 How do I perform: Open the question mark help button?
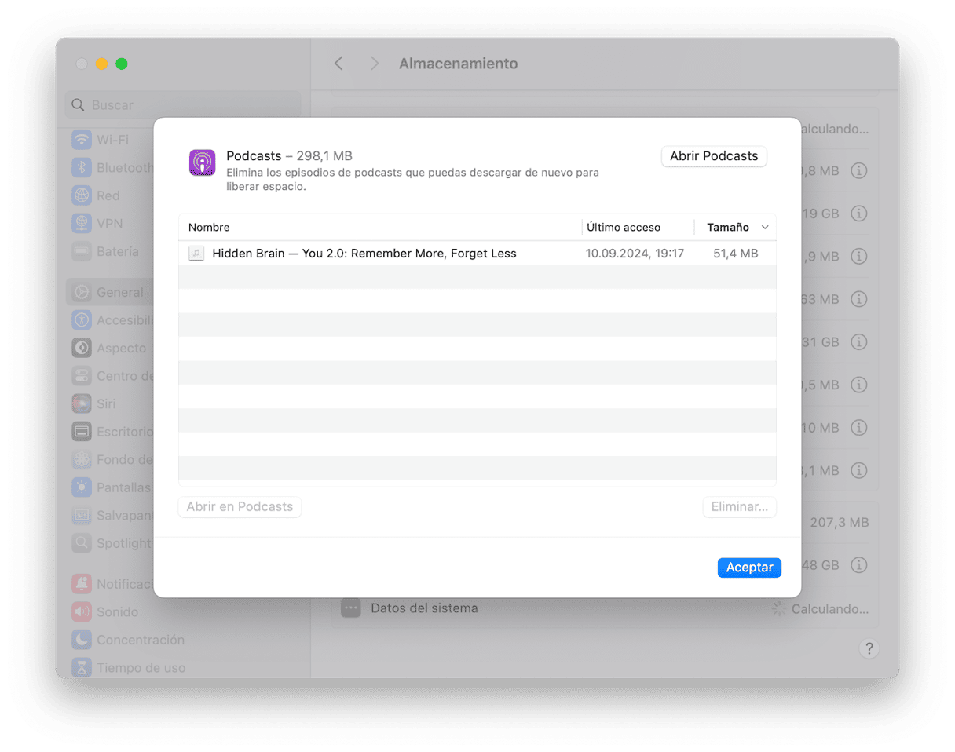[868, 649]
